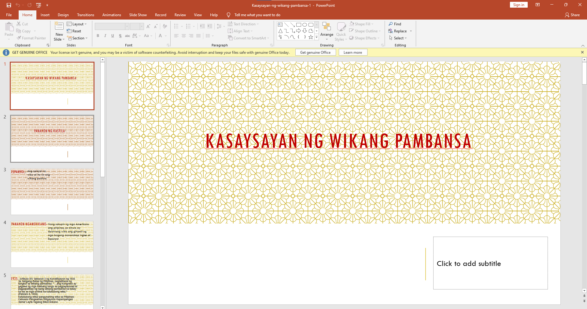Open the Review tab
587x309 pixels.
tap(180, 15)
